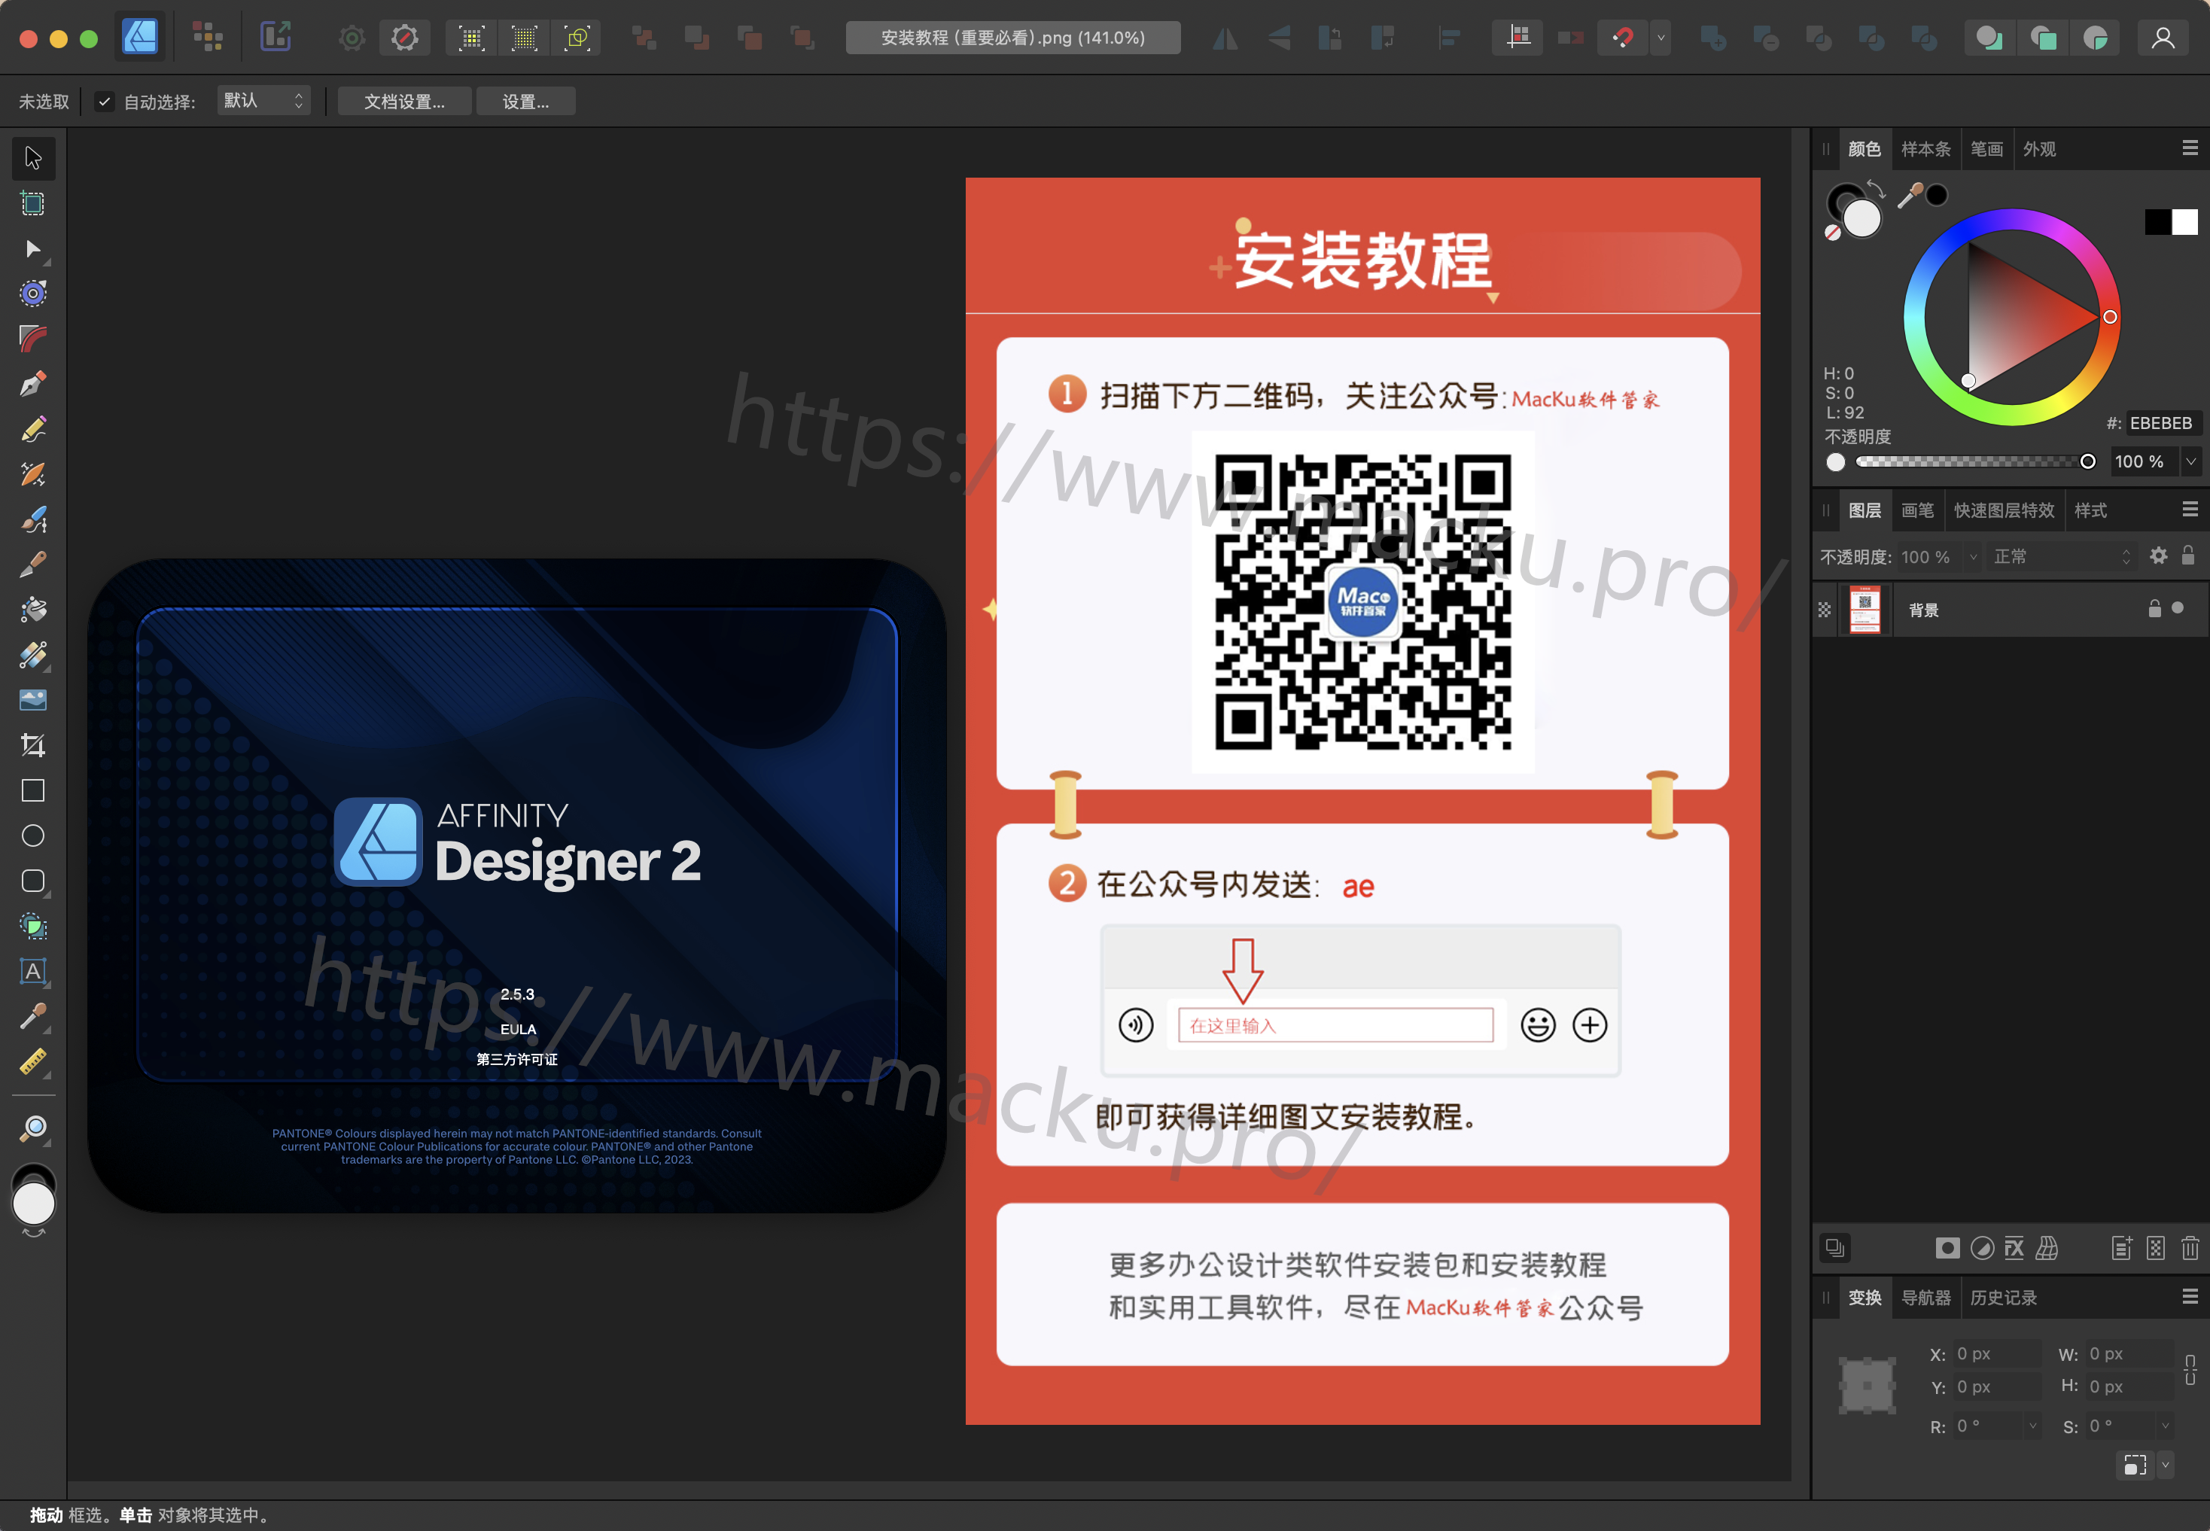Image resolution: width=2210 pixels, height=1531 pixels.
Task: Select the Pen tool
Action: [x=34, y=385]
